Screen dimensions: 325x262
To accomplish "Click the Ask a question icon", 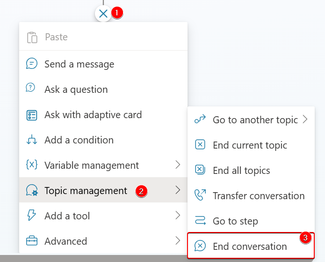I will [32, 90].
